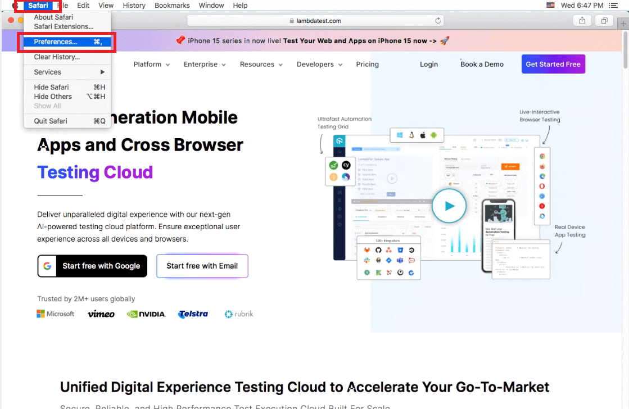Open Safari Preferences menu entry
Image resolution: width=629 pixels, height=409 pixels.
tap(67, 42)
